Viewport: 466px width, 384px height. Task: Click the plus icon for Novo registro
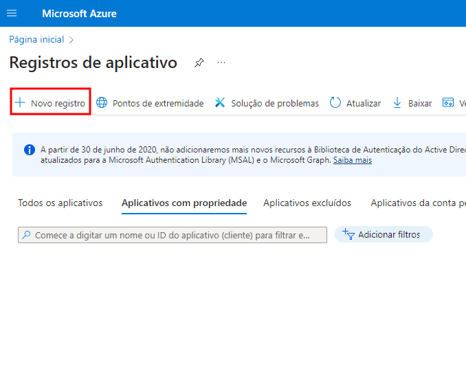[20, 103]
